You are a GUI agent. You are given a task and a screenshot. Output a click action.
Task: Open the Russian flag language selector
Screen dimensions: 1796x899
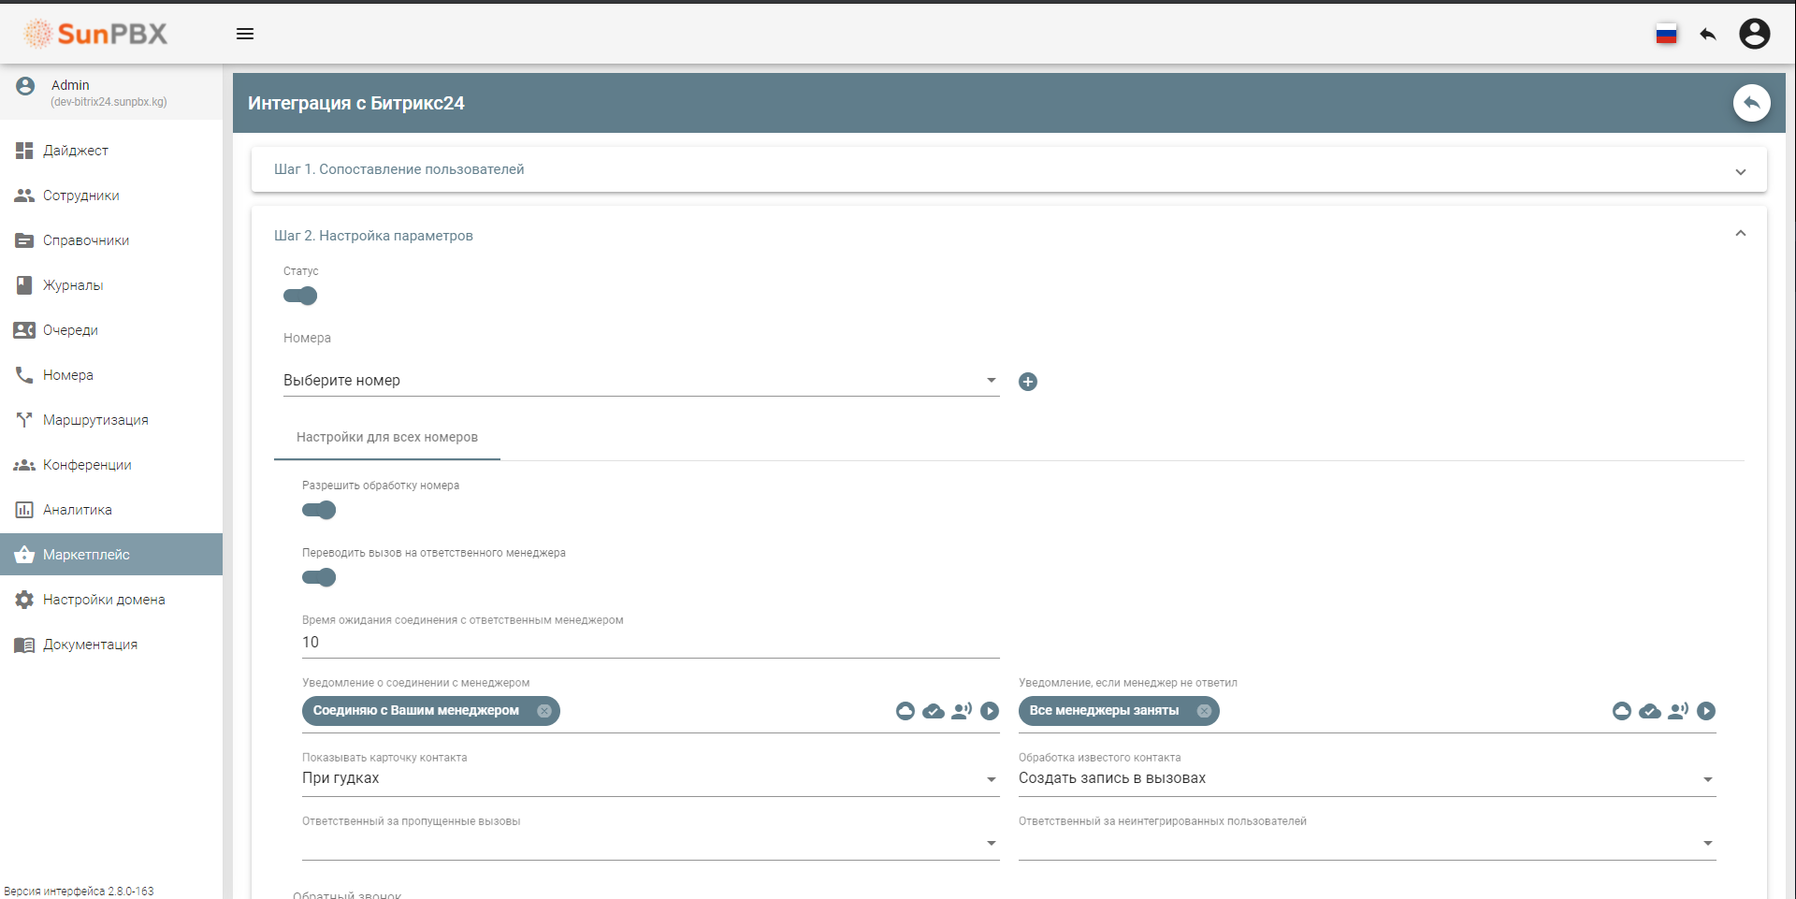coord(1666,35)
